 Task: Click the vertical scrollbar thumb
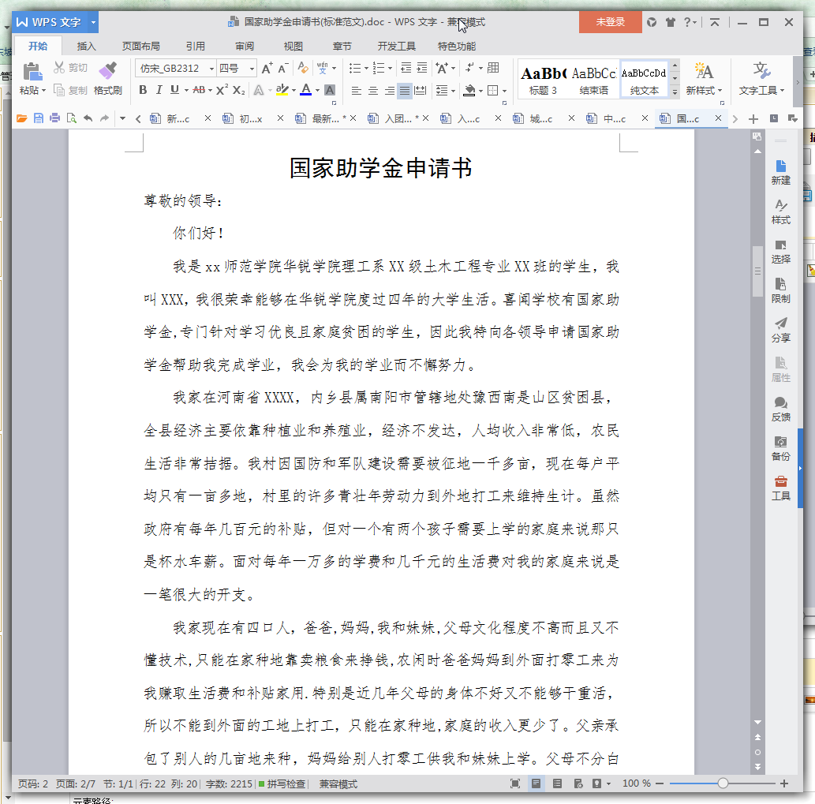(x=757, y=271)
